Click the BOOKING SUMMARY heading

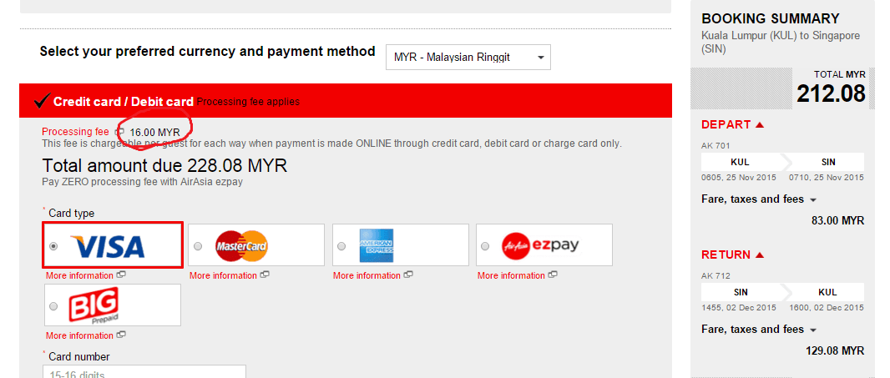(771, 18)
